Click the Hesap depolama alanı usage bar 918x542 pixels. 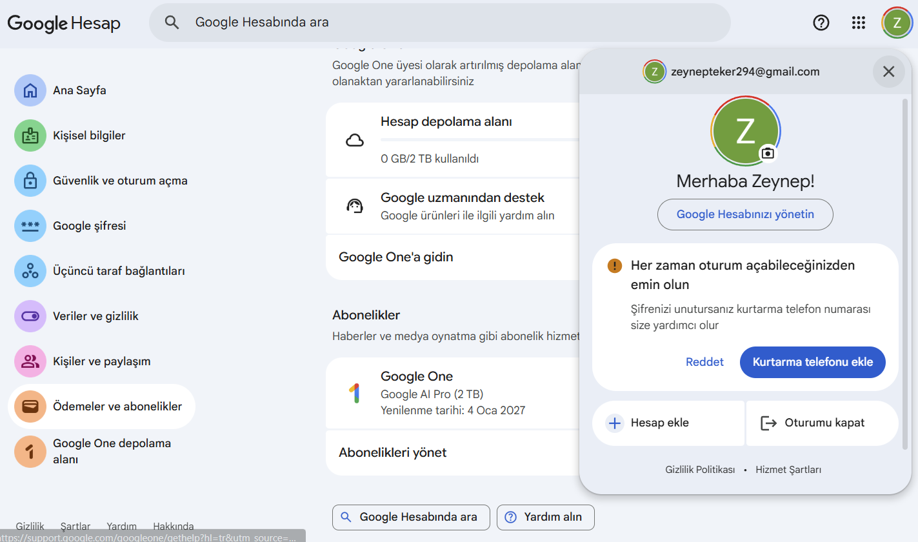pyautogui.click(x=480, y=139)
